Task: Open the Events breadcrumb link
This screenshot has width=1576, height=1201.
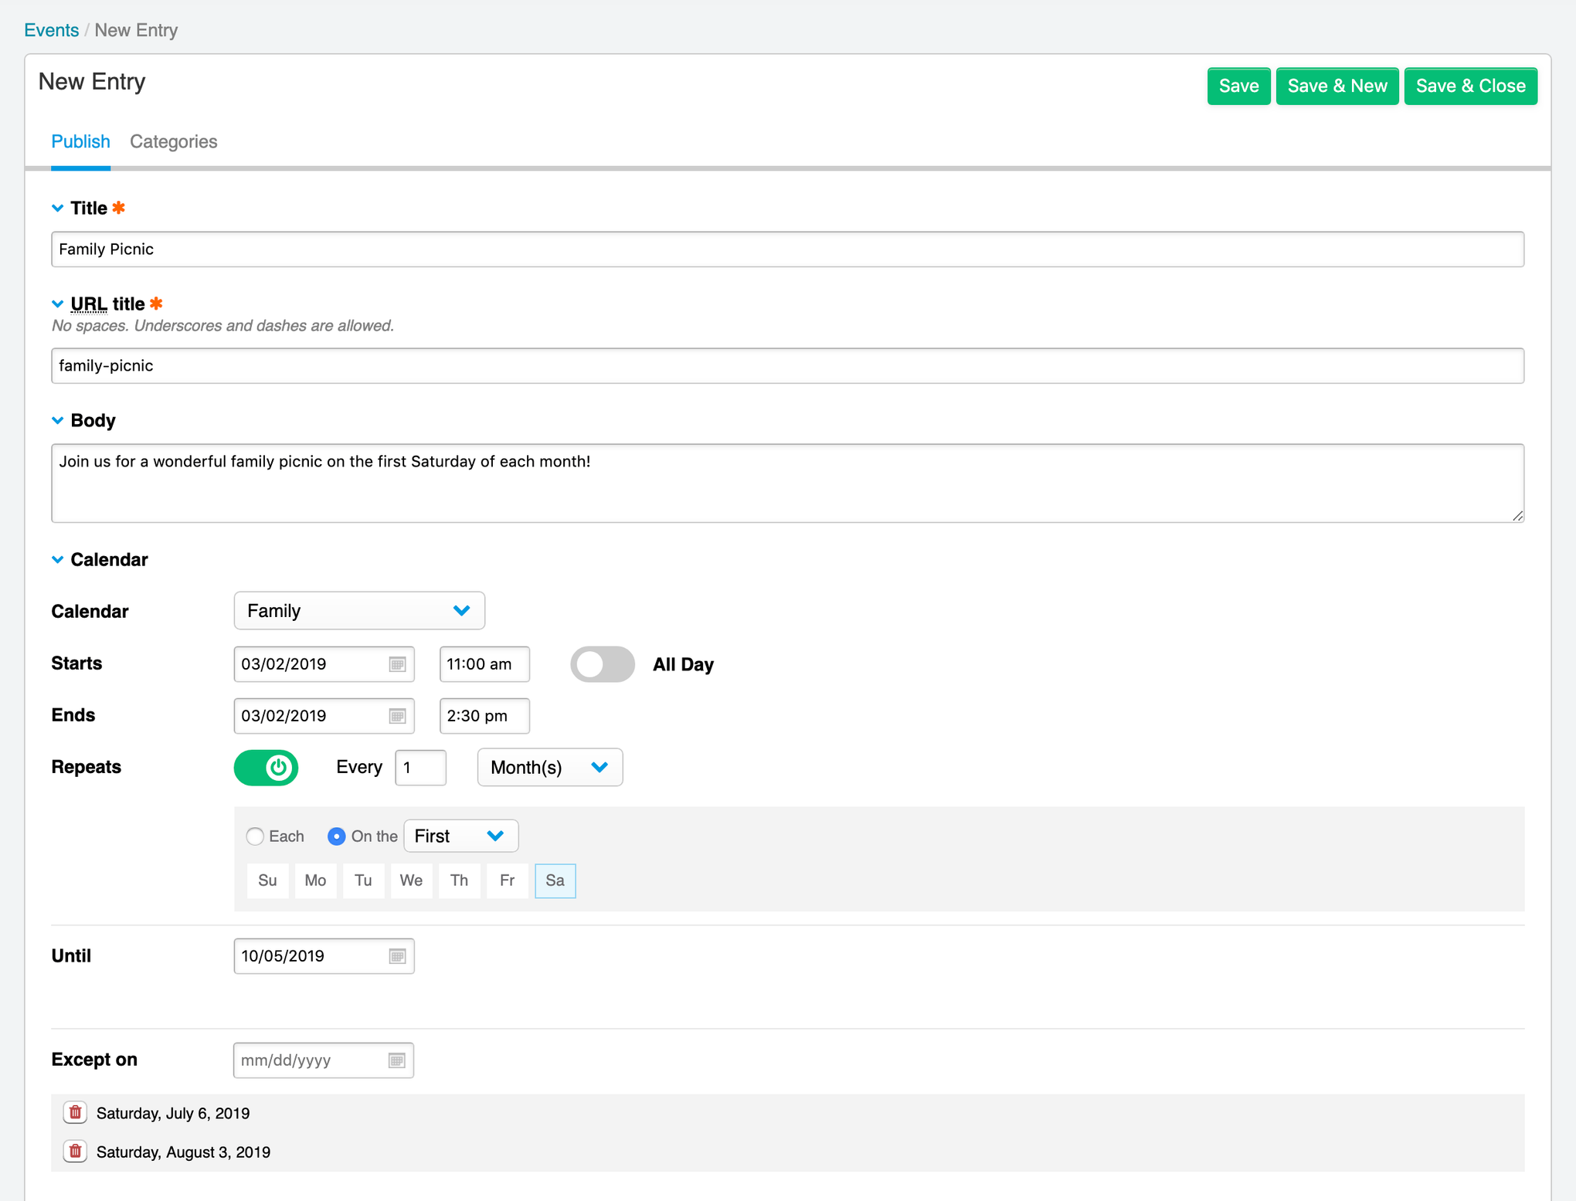Action: click(x=51, y=30)
